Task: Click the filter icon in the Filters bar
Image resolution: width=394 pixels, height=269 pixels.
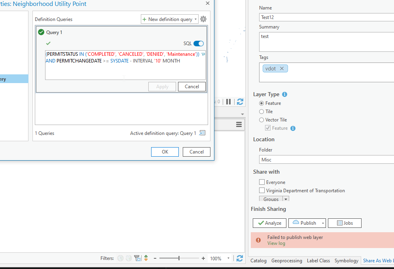Action: pos(137,258)
